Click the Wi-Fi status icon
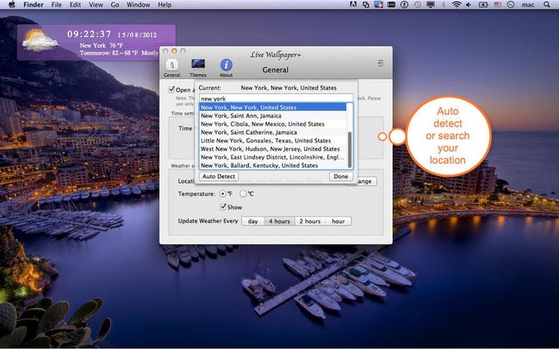 click(x=456, y=5)
